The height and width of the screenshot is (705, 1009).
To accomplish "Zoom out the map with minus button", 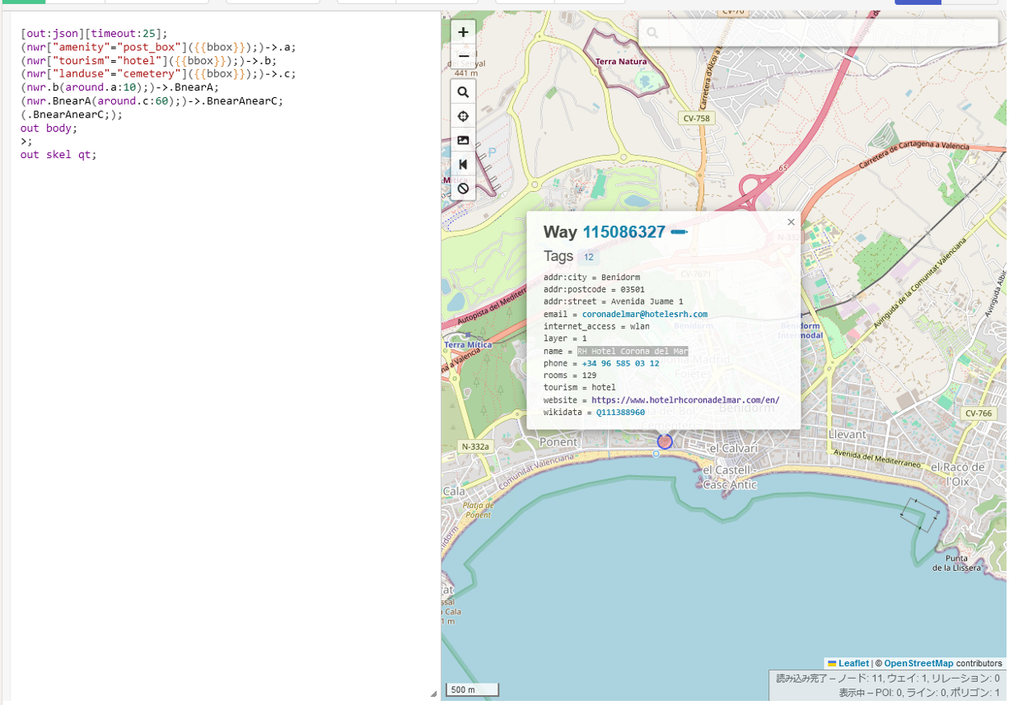I will pyautogui.click(x=463, y=55).
